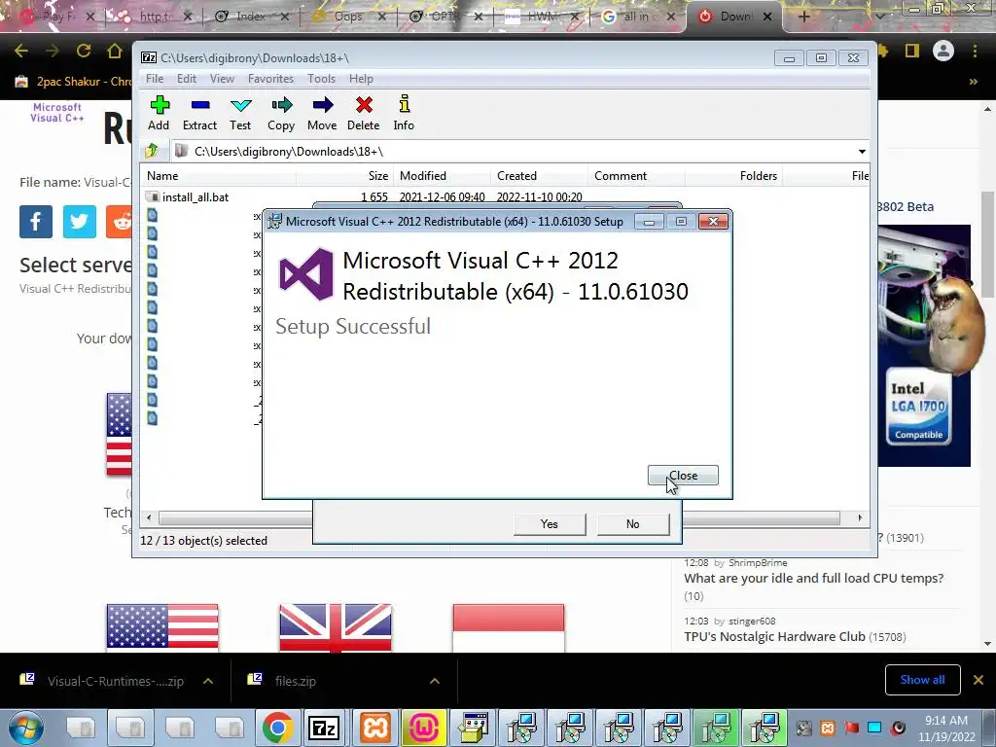996x747 pixels.
Task: Click Chrome icon in the taskbar
Action: coord(277,728)
